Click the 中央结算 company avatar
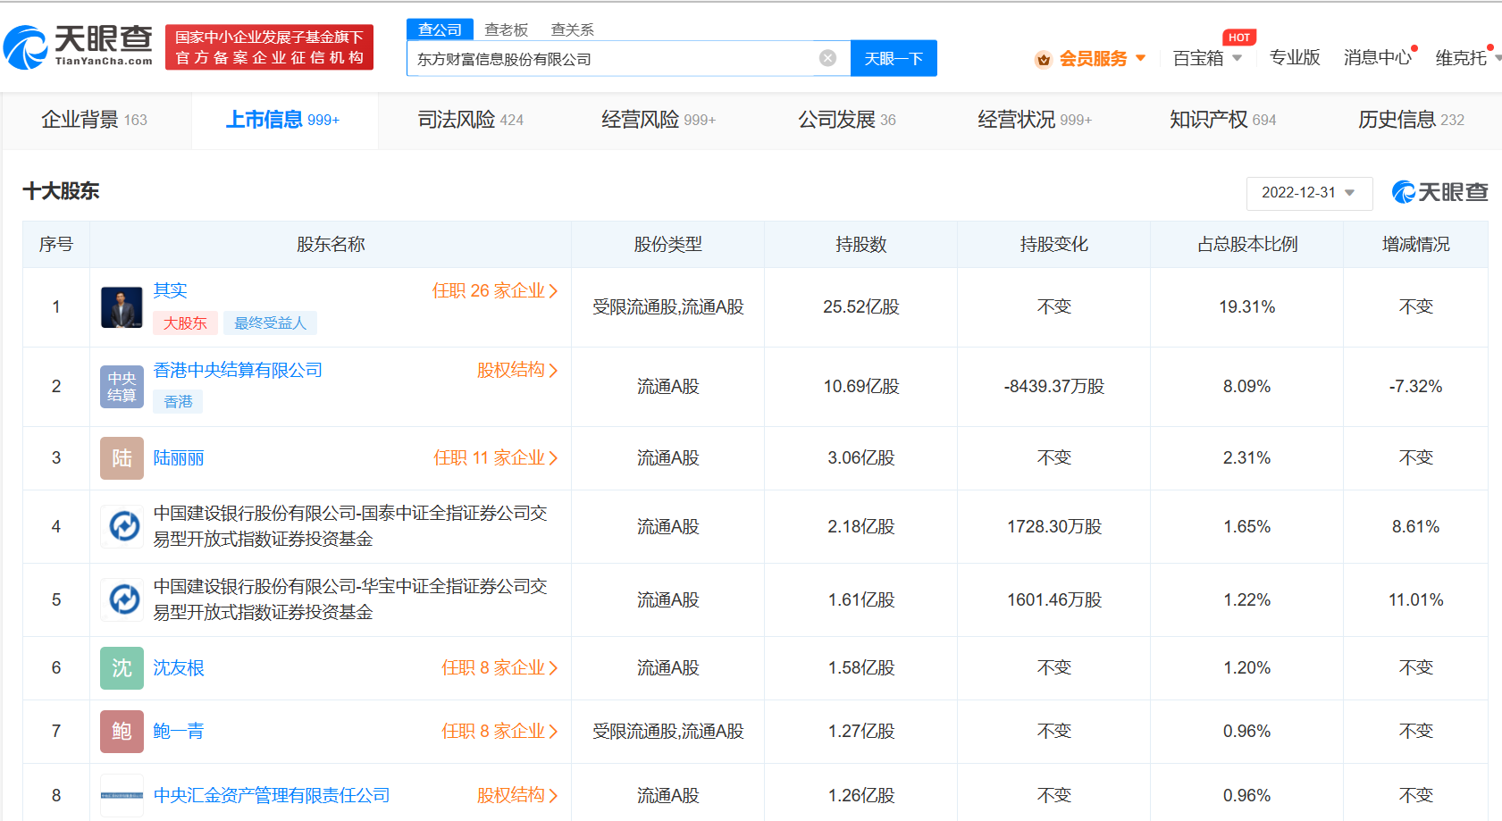The height and width of the screenshot is (821, 1502). tap(122, 387)
